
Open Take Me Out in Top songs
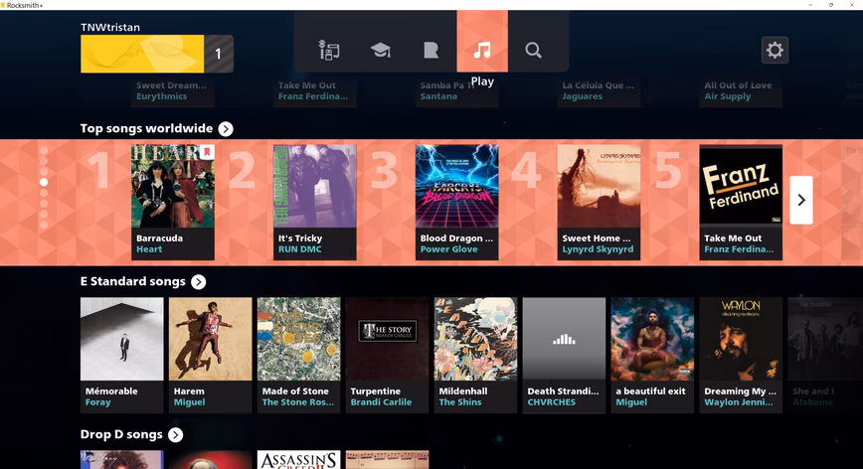click(x=741, y=202)
